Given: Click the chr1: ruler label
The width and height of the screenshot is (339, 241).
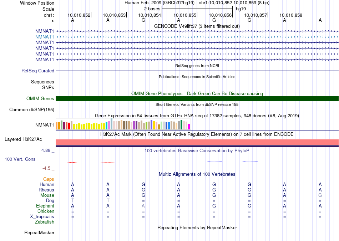Looking at the screenshot, I should pyautogui.click(x=49, y=15).
